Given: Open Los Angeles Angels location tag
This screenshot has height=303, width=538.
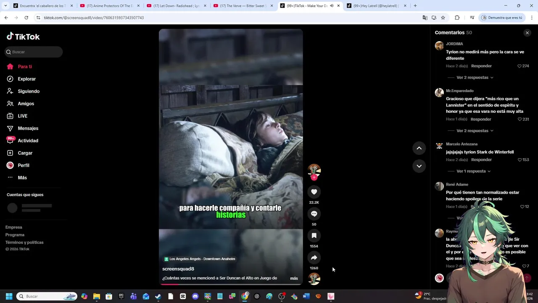Looking at the screenshot, I should click(x=200, y=259).
